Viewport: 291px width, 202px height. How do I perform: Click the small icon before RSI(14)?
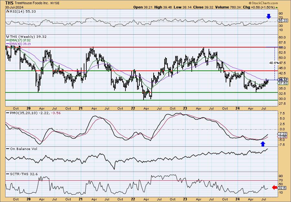pyautogui.click(x=7, y=11)
